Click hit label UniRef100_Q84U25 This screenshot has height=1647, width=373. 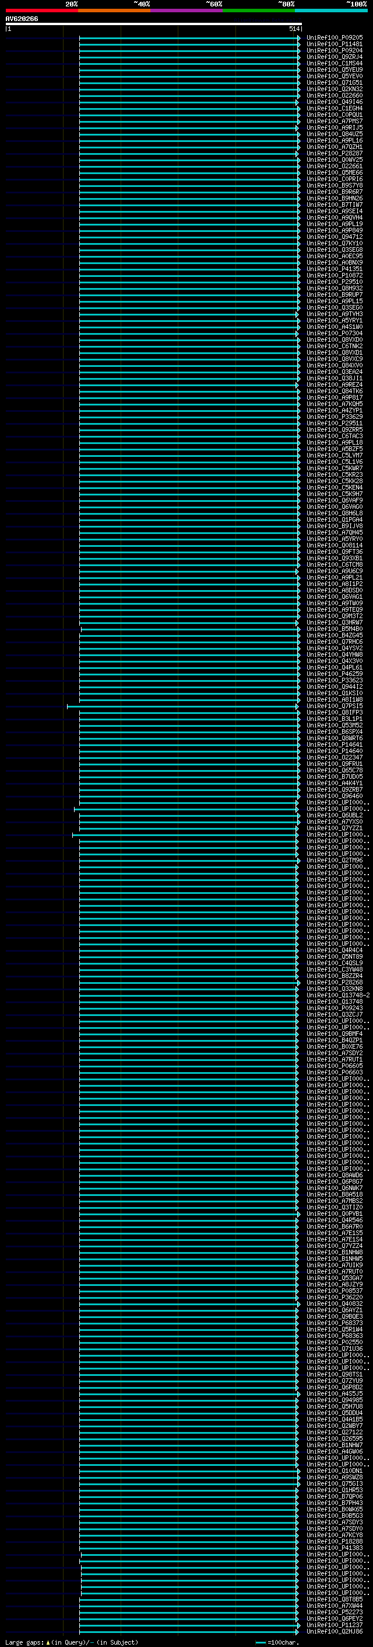tap(335, 134)
